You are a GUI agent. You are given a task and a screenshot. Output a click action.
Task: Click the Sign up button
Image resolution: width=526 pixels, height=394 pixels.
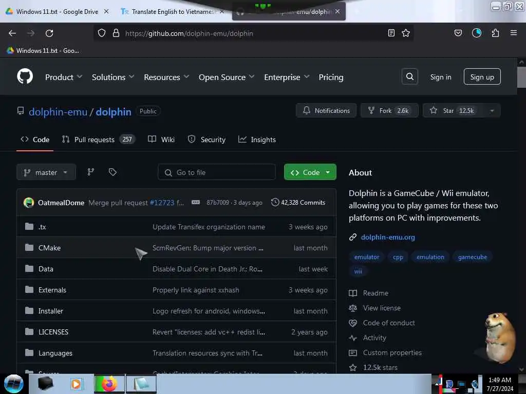click(482, 77)
